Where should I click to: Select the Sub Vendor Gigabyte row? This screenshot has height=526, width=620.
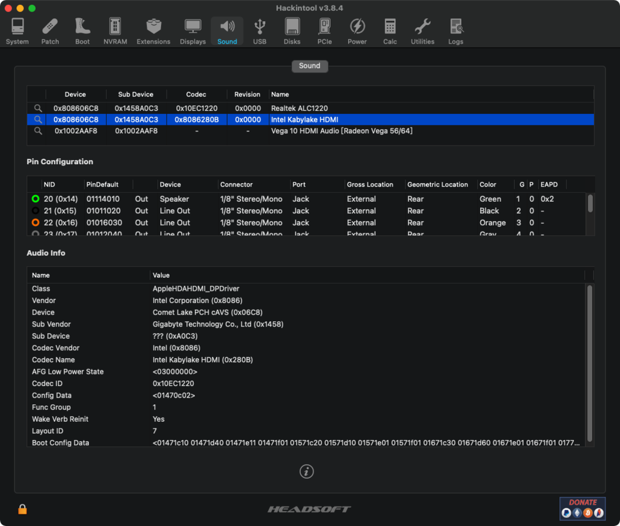click(306, 324)
